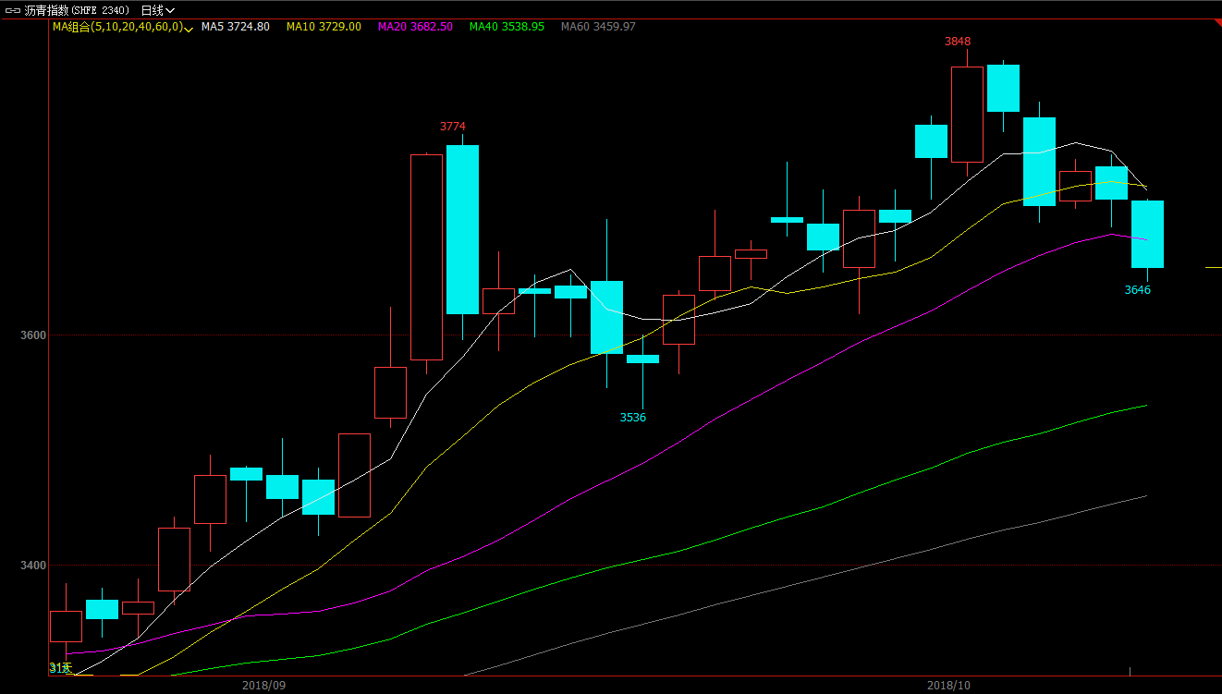Click the MA60 3459.97 label

(598, 27)
